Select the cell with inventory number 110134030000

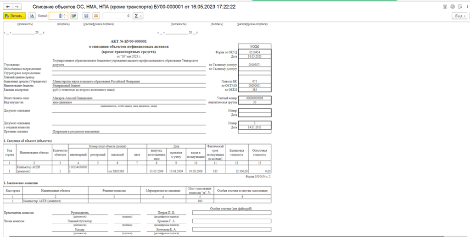point(78,169)
